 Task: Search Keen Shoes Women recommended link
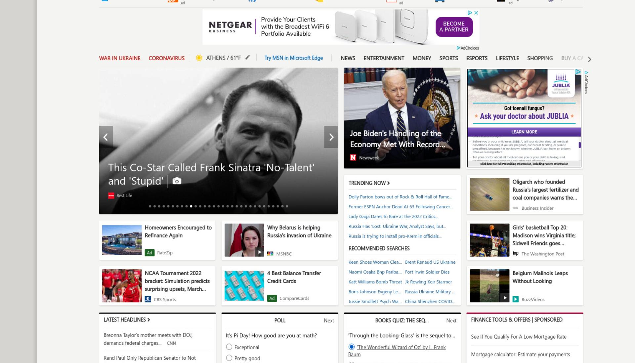(375, 262)
